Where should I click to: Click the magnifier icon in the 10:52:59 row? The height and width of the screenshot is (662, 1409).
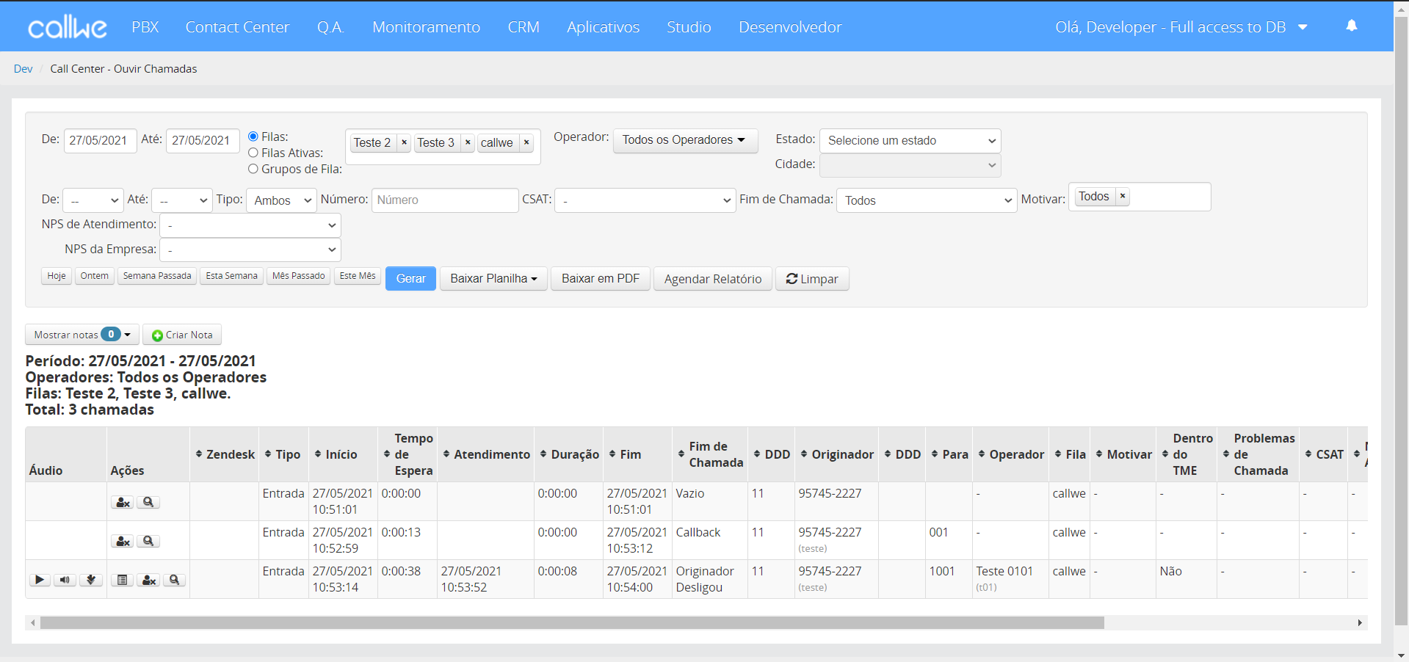coord(148,541)
